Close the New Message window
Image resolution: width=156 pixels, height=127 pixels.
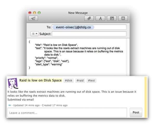point(30,12)
